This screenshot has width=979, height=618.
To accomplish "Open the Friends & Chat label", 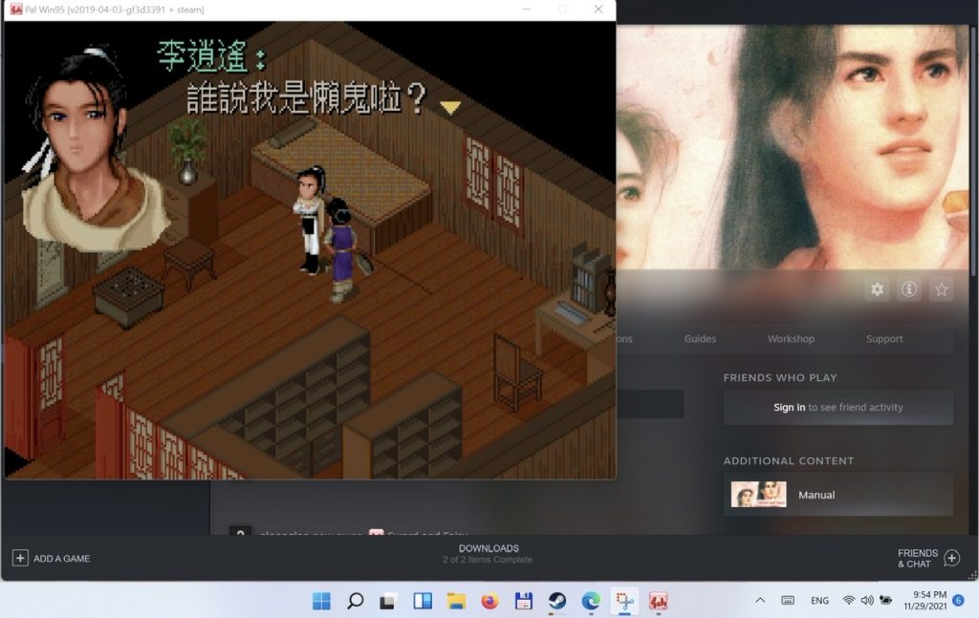I will pyautogui.click(x=918, y=558).
